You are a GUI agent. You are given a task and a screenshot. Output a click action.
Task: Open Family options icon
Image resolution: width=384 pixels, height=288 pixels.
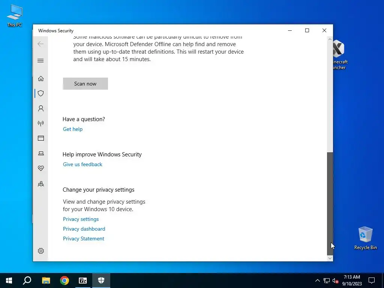pos(40,184)
